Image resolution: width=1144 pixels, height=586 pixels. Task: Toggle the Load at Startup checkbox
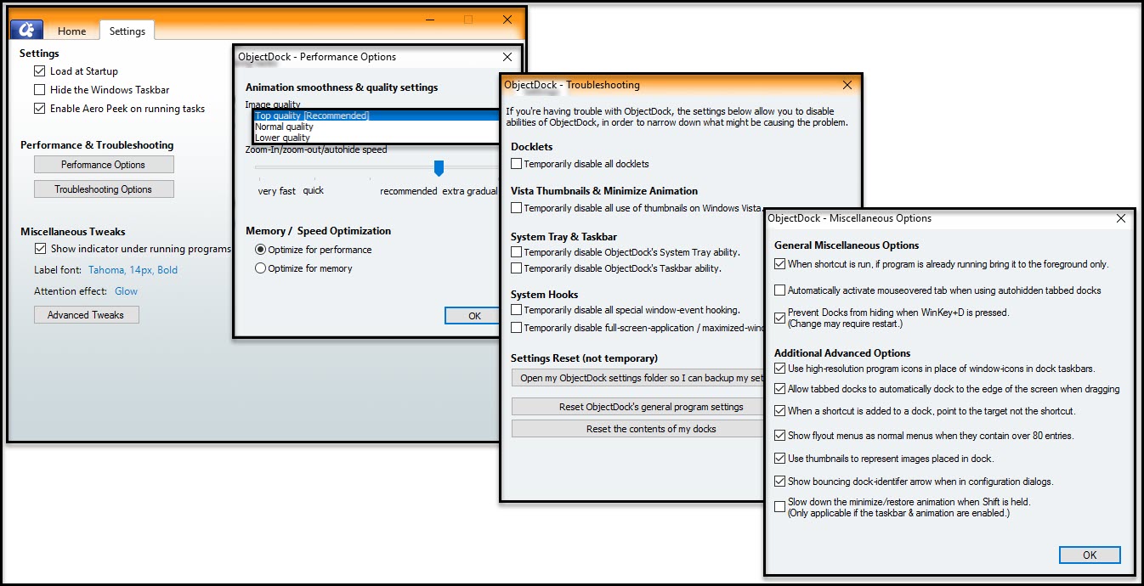(40, 71)
